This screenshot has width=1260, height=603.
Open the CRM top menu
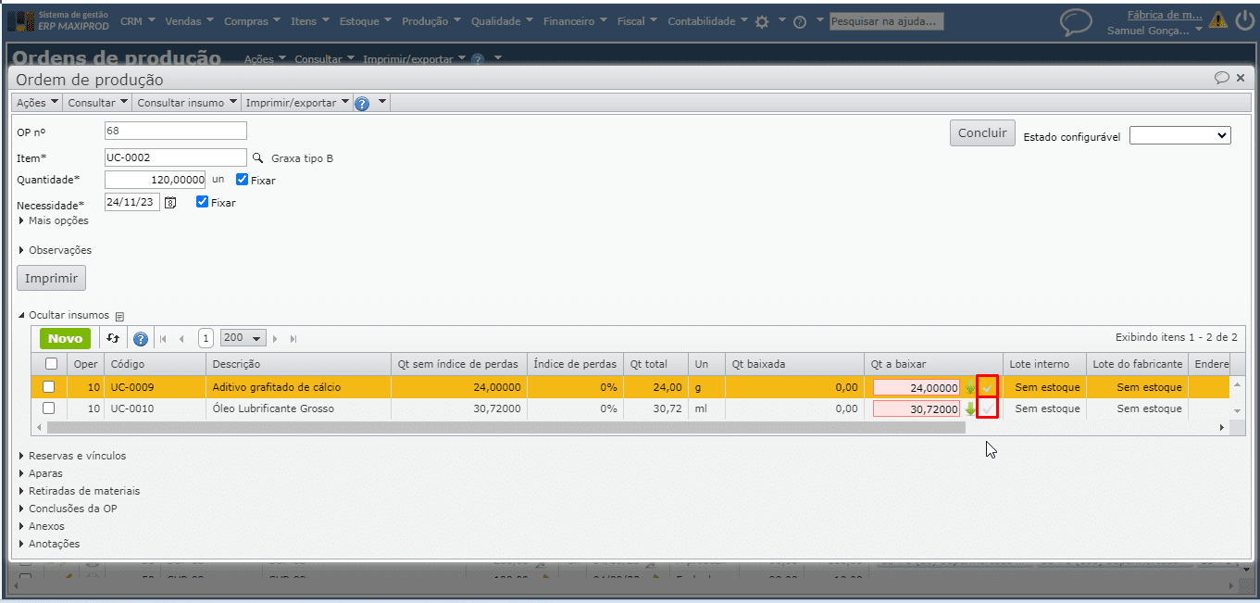[x=138, y=21]
